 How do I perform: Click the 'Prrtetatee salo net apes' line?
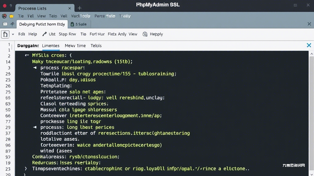[73, 92]
